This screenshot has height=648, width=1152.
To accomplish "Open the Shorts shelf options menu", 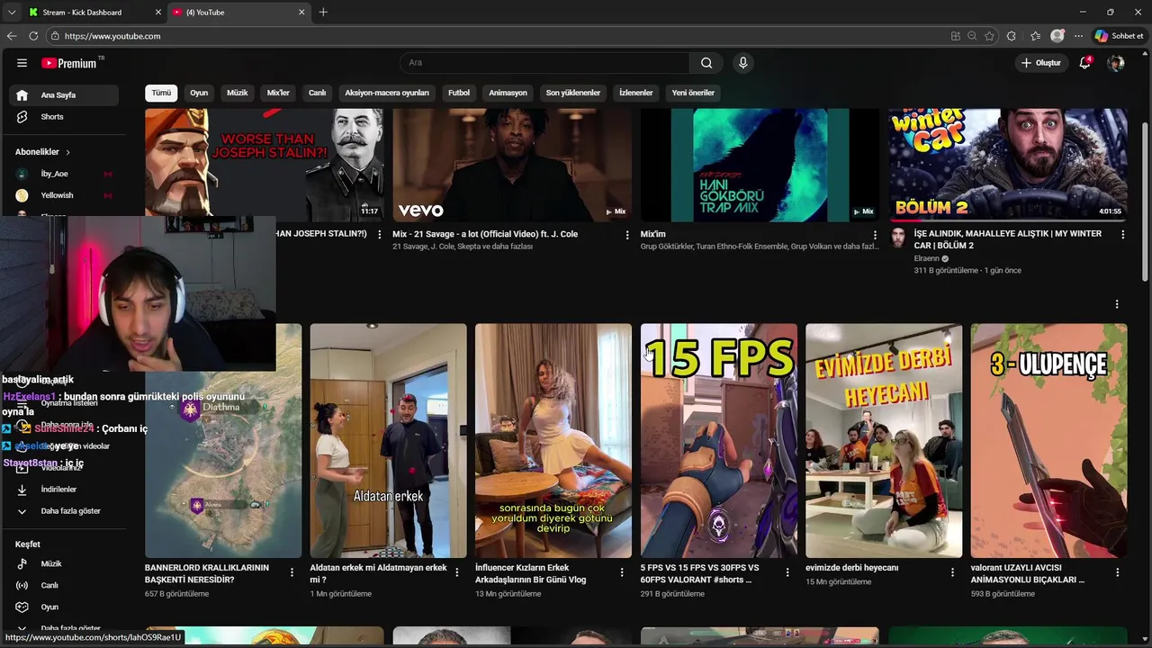I will pyautogui.click(x=1117, y=304).
